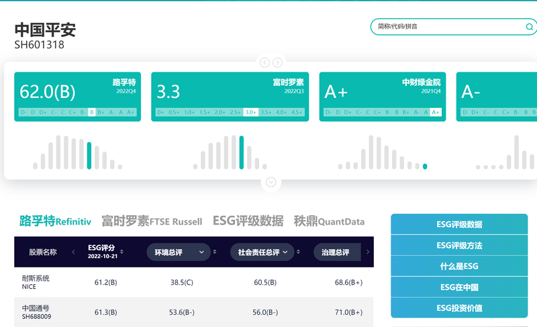
Task: Click ESG评分 2022-10-21 header text
Action: click(x=103, y=252)
